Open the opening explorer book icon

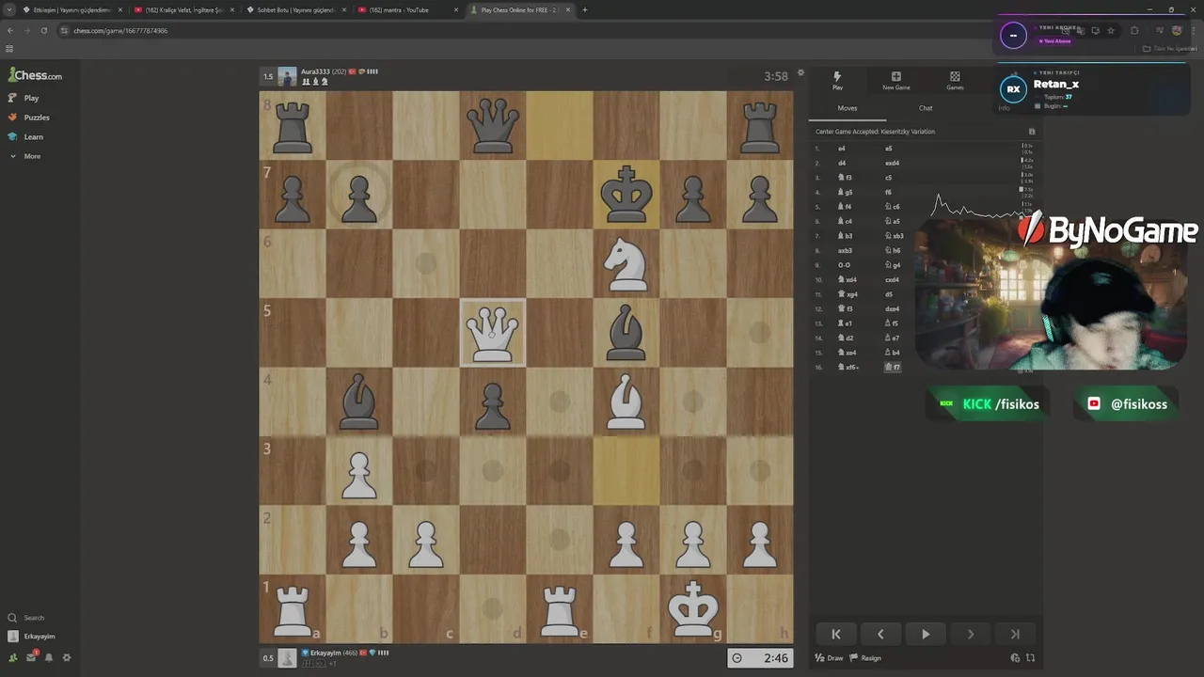click(x=1032, y=132)
